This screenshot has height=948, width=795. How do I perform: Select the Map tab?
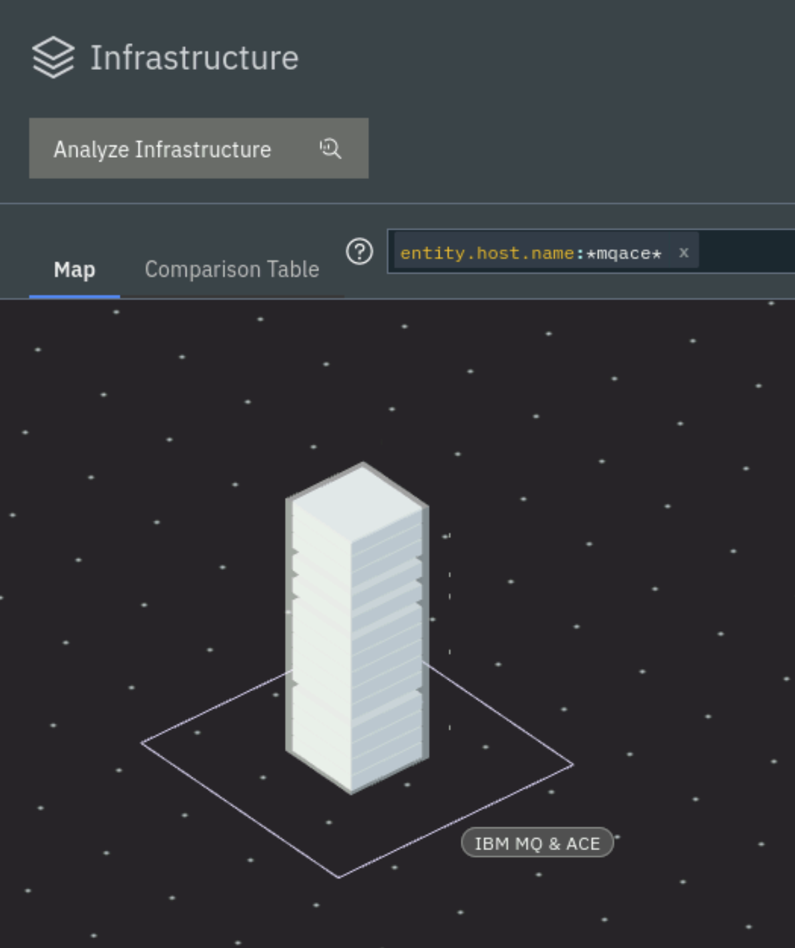pos(75,270)
